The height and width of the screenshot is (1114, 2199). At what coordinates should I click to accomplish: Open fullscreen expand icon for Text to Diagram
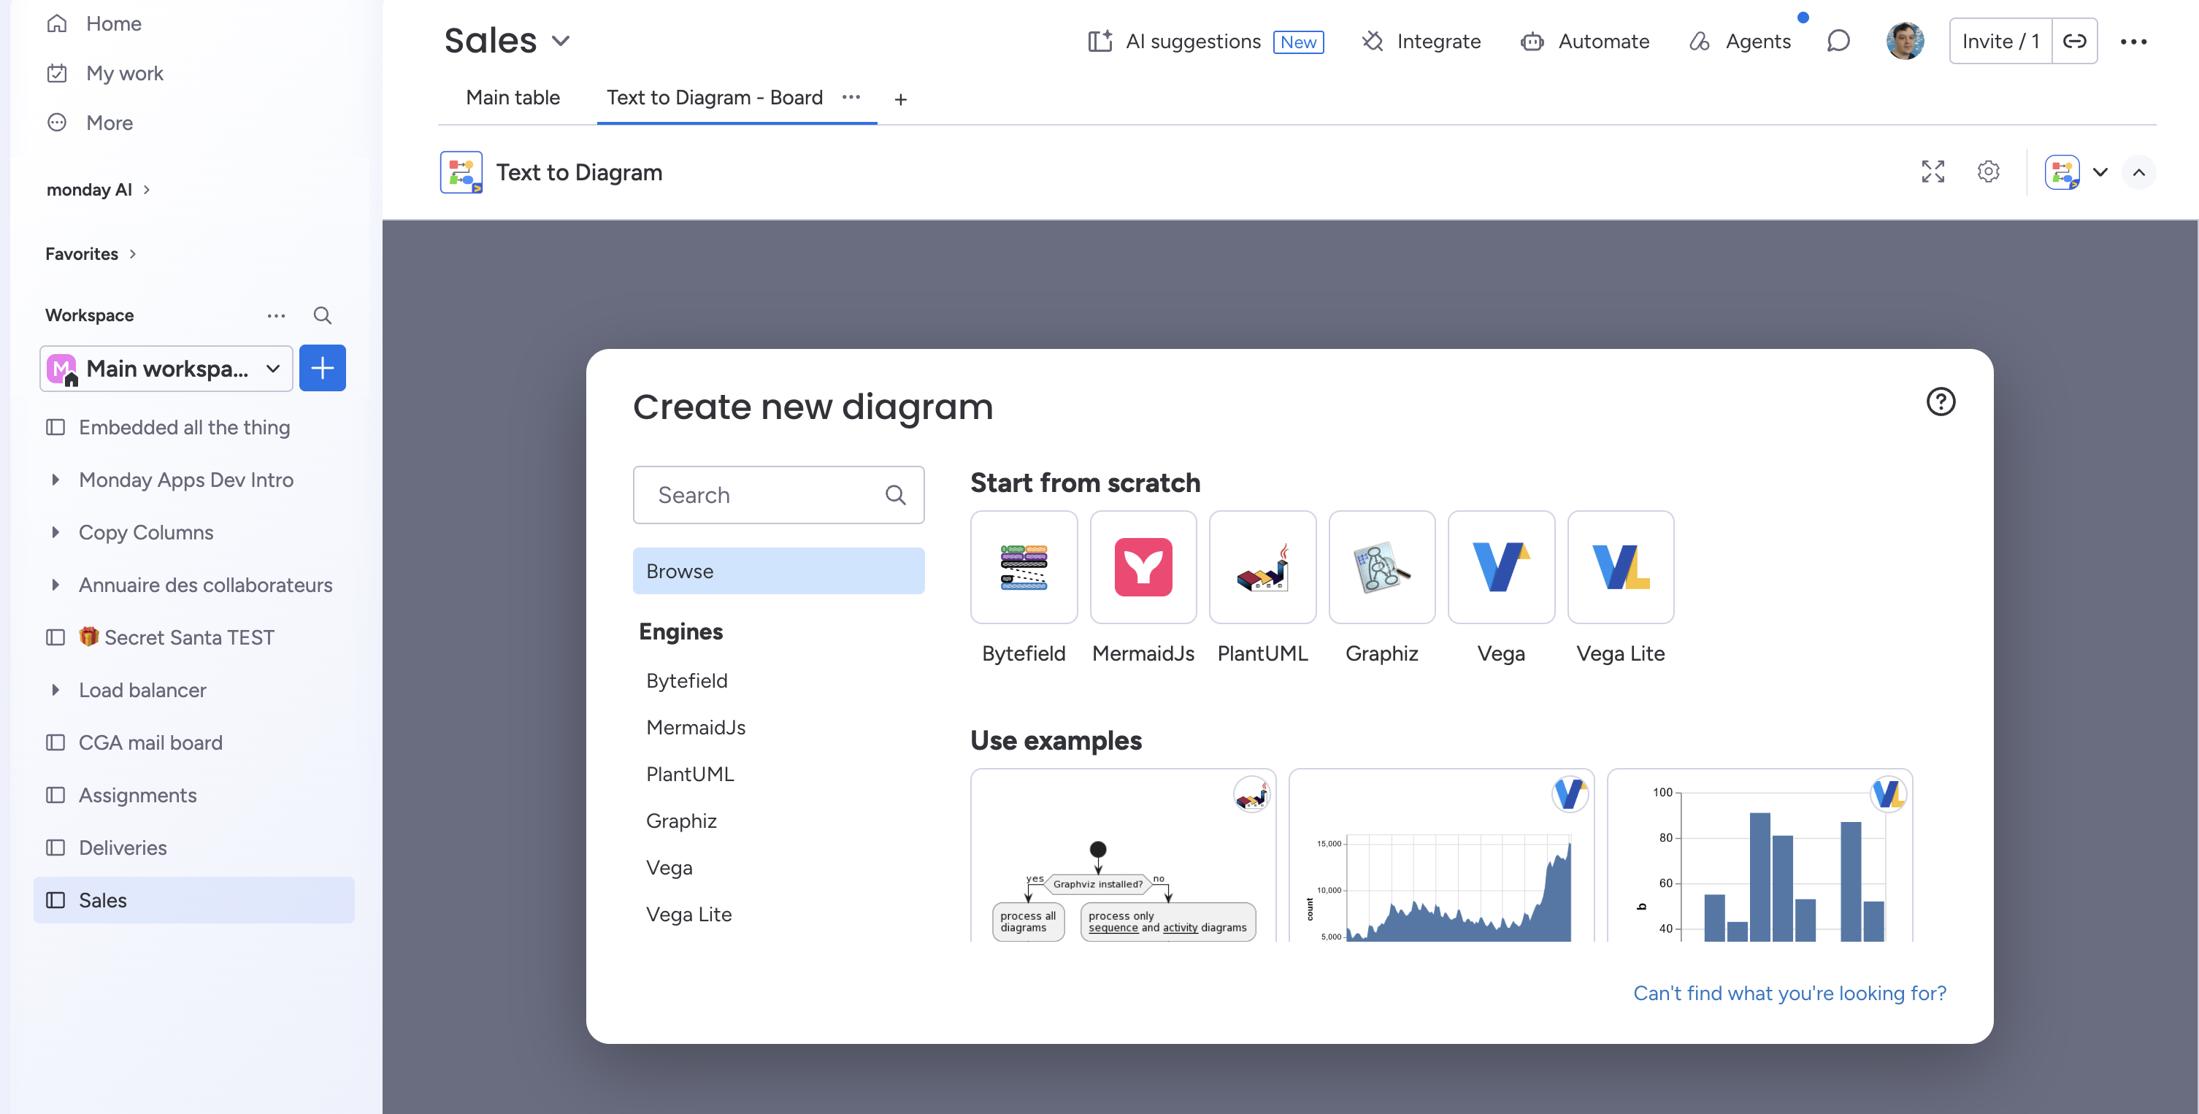click(1933, 172)
